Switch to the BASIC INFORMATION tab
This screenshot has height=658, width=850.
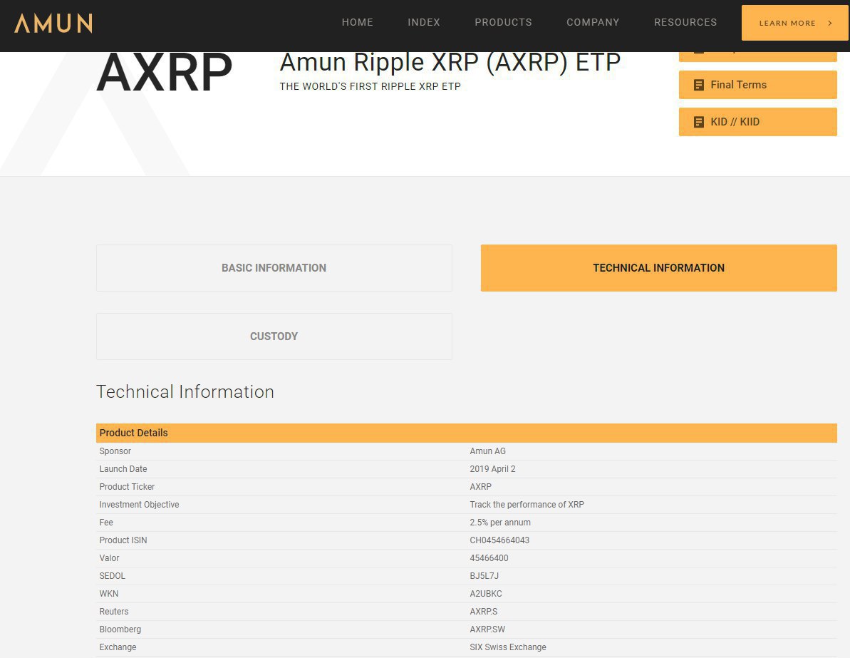[x=274, y=268]
